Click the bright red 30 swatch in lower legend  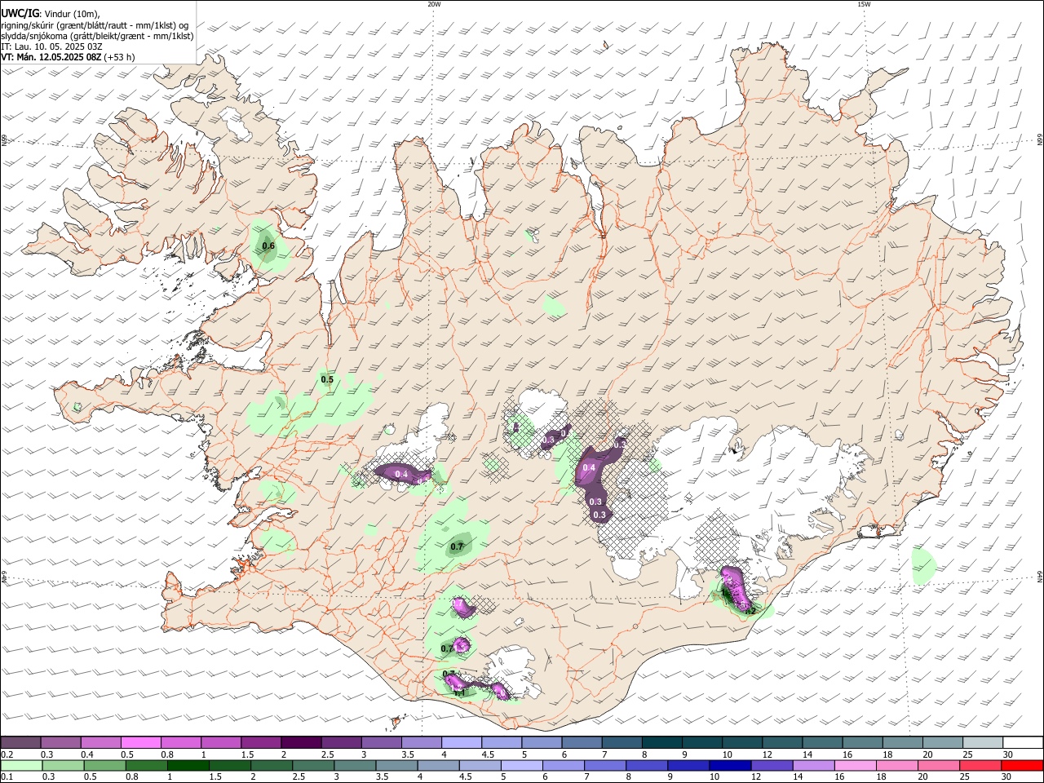[1023, 765]
